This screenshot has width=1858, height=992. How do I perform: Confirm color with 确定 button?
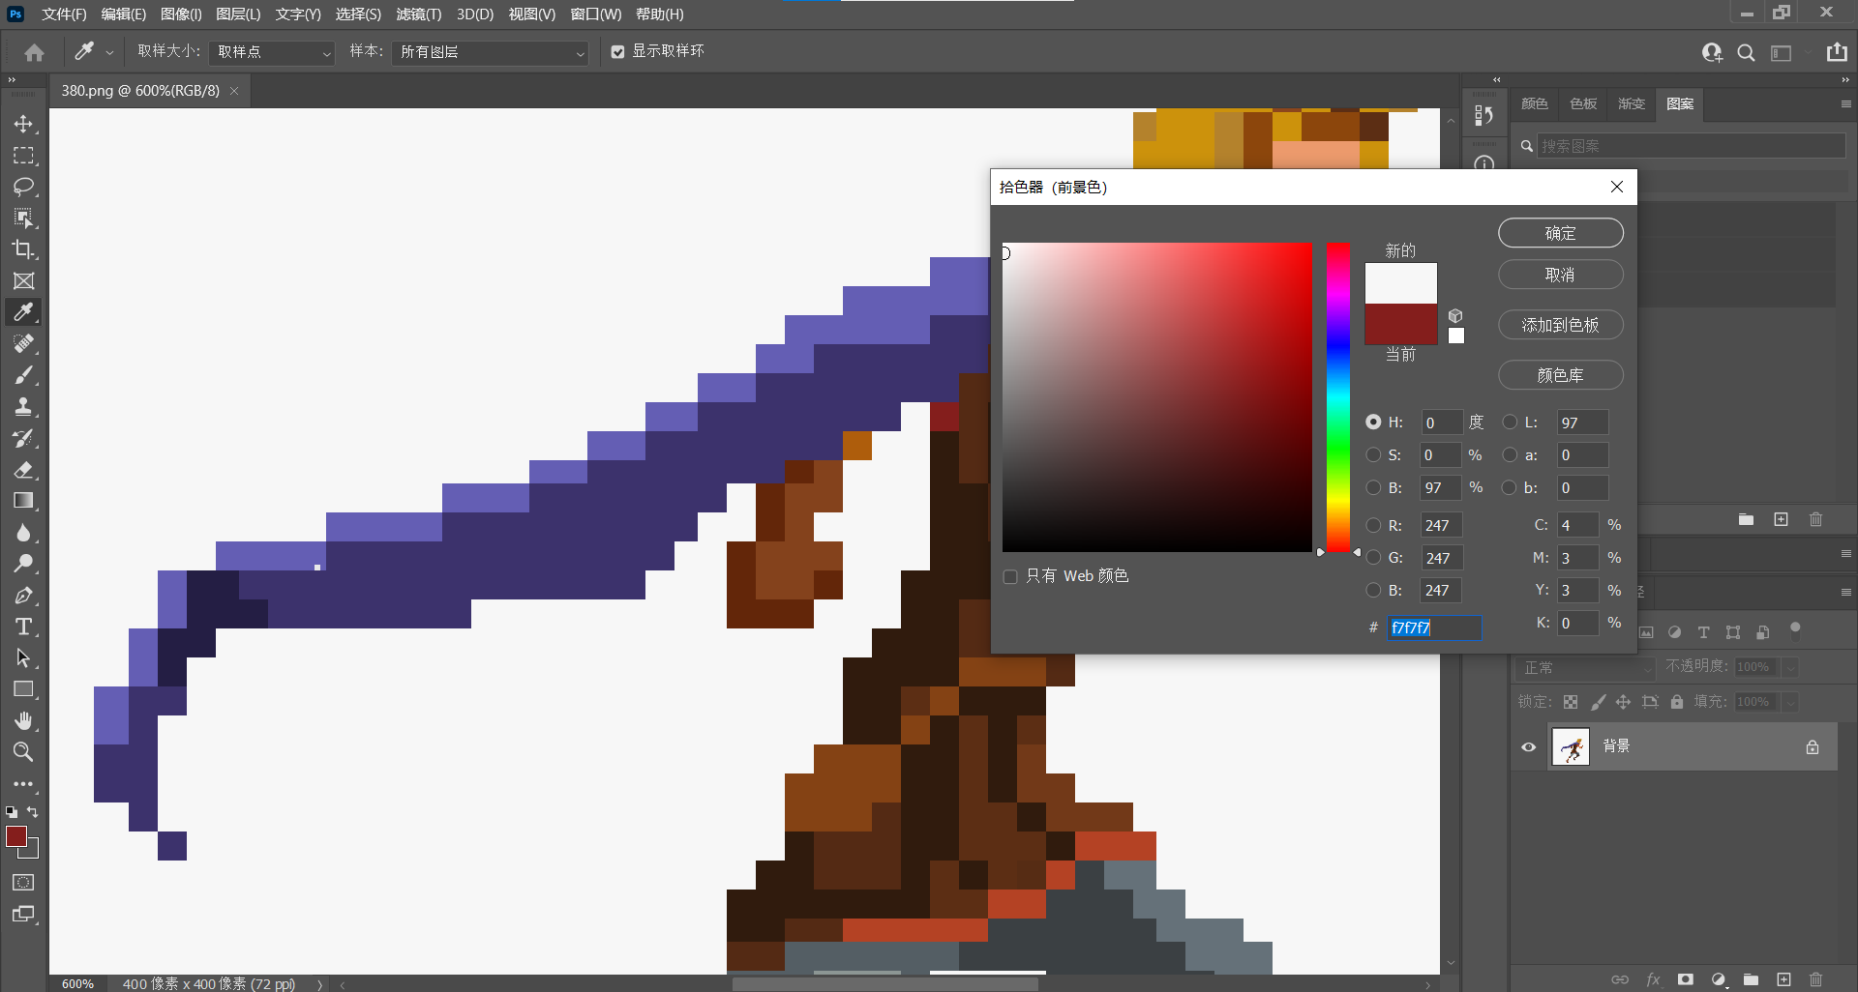pyautogui.click(x=1560, y=233)
